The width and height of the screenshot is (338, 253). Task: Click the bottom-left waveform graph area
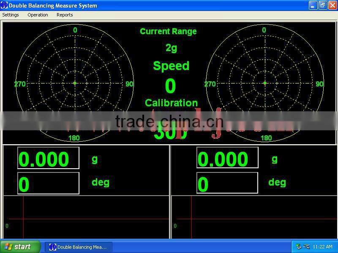click(x=86, y=217)
